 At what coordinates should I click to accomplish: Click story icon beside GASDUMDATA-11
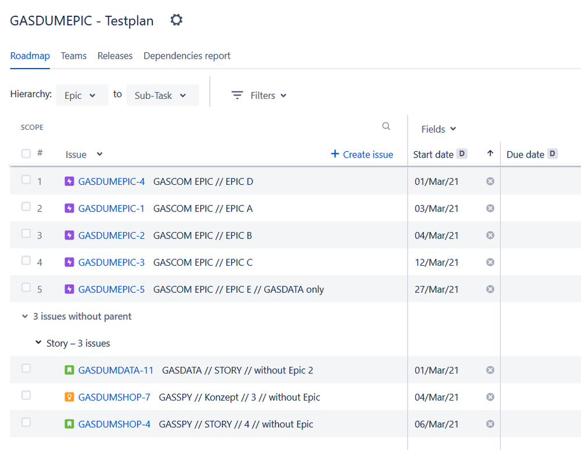[x=70, y=370]
